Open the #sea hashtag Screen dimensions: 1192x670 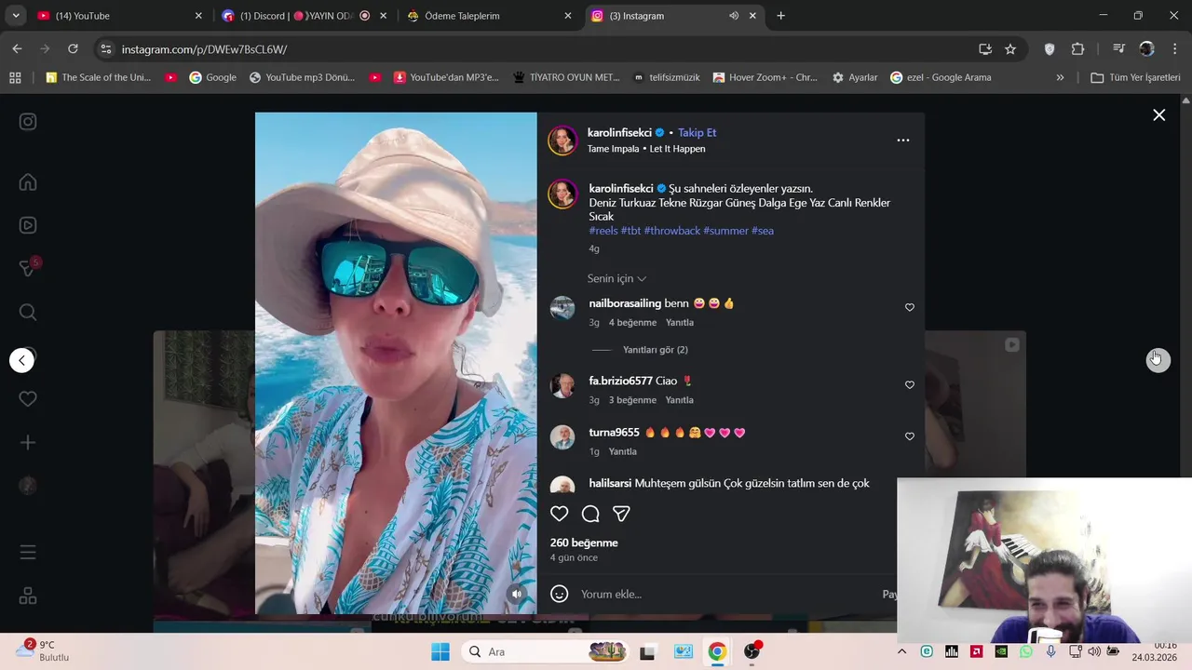pyautogui.click(x=763, y=231)
